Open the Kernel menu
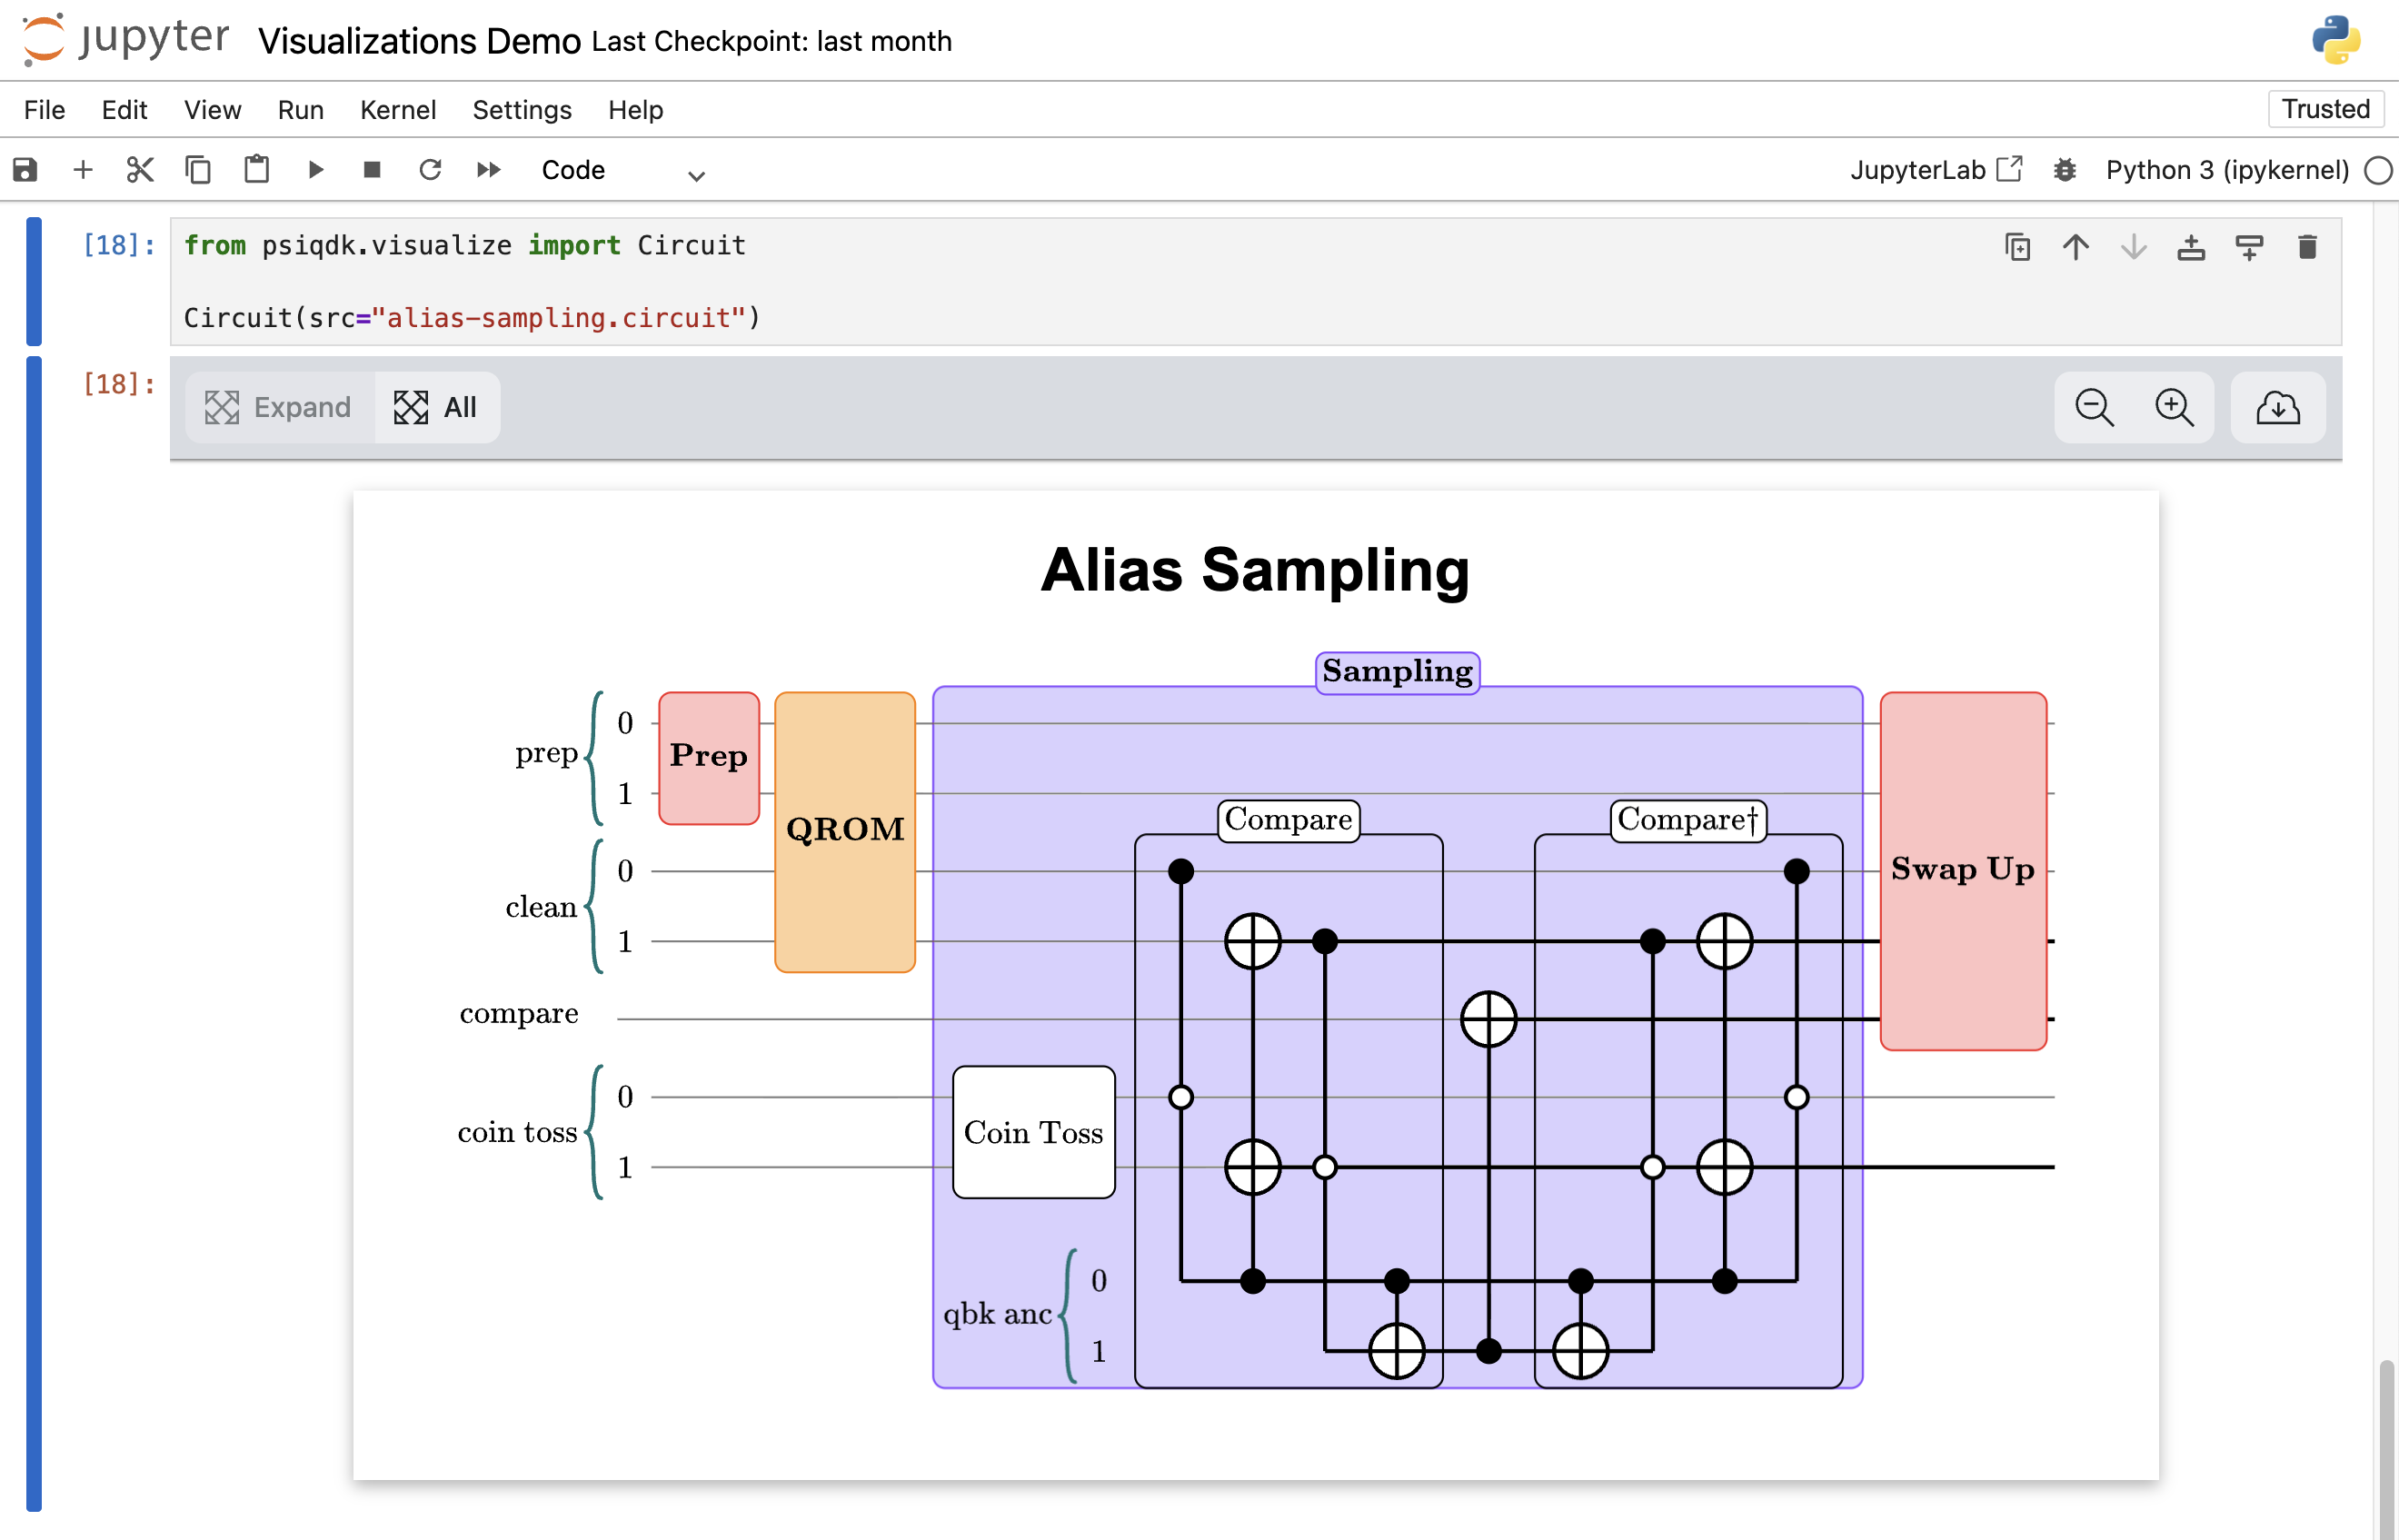2399x1540 pixels. point(398,110)
